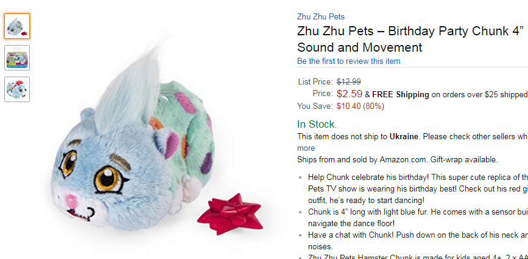Viewport: 528px width, 259px height.
Task: Select the first product thumbnail with orange border
Action: click(17, 26)
